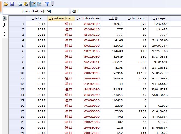Expand the toolbar options dropdown arrow
Image resolution: width=181 pixels, height=134 pixels.
click(x=52, y=5)
